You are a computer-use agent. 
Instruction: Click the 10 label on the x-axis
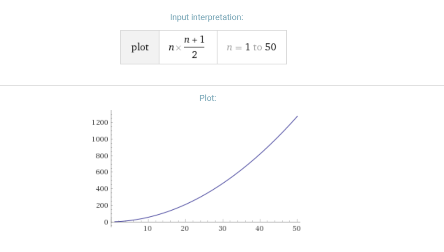click(x=147, y=228)
